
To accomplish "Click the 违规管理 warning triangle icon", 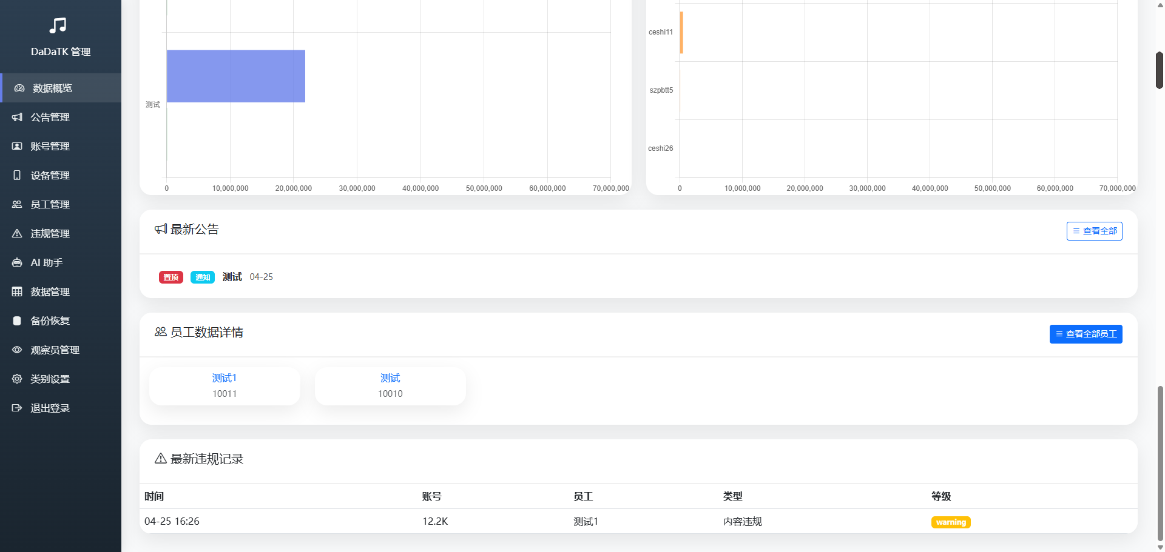I will point(17,234).
